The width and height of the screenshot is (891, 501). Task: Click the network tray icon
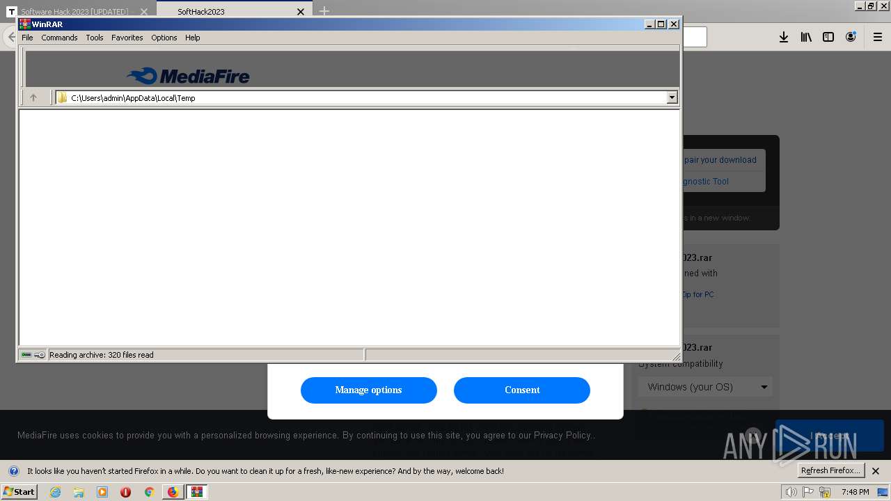point(825,492)
